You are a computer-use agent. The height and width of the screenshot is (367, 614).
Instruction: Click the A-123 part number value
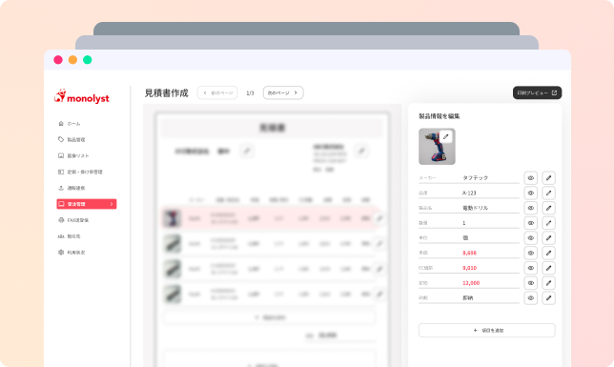[x=469, y=194]
